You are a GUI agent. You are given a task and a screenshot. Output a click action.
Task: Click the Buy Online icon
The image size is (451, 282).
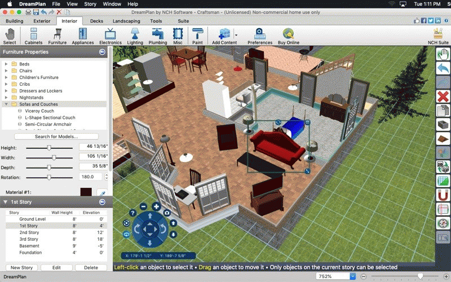289,36
